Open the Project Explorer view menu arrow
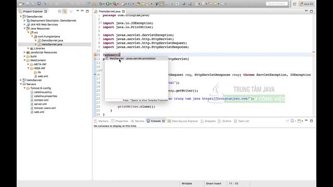 point(78,11)
